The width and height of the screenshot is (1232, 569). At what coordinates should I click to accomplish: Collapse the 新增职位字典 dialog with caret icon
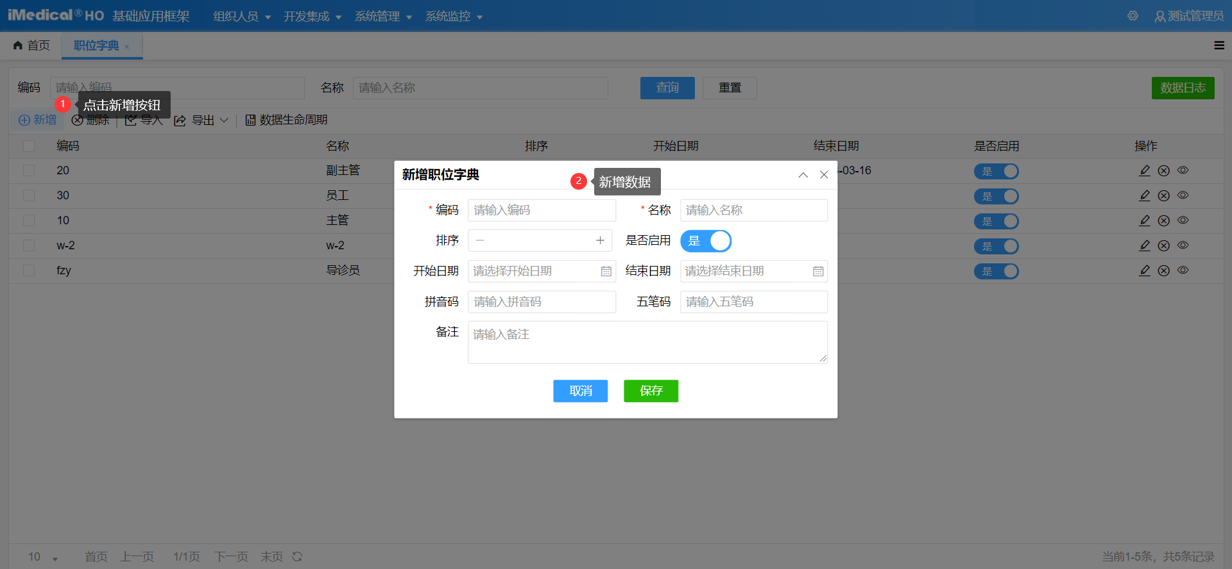pos(803,175)
